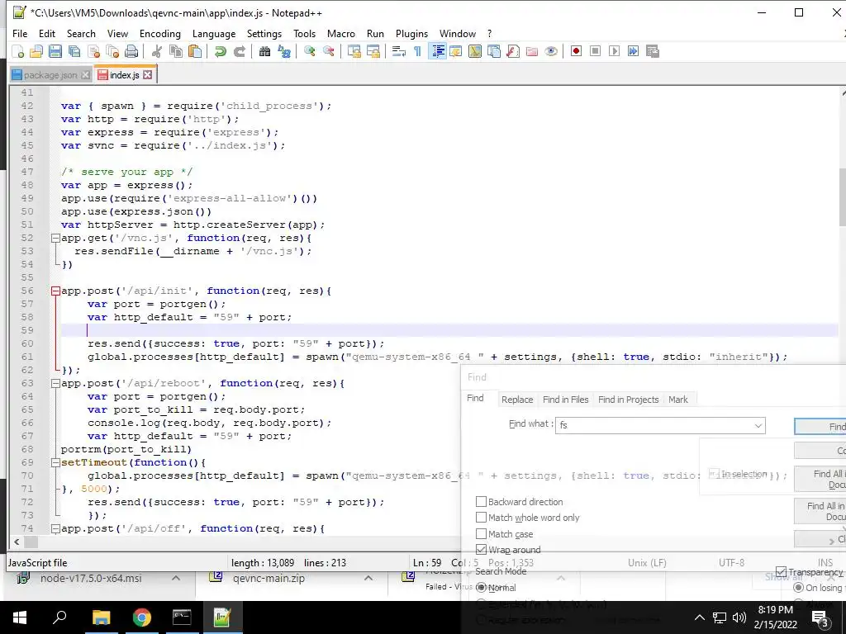This screenshot has height=634, width=846.
Task: Open the Mark tab
Action: [x=678, y=400]
